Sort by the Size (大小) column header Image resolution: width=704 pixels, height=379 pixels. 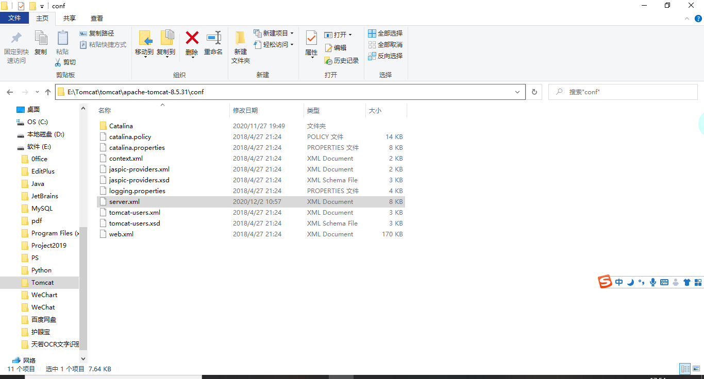point(386,111)
